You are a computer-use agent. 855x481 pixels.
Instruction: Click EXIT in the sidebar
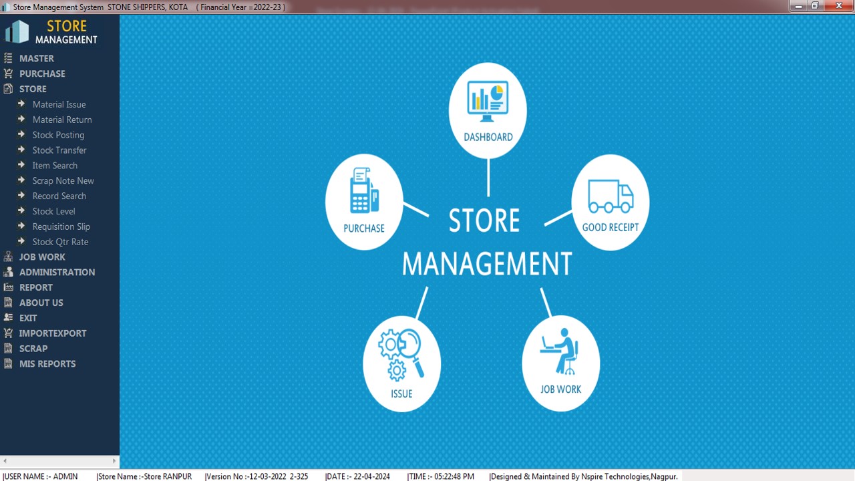(x=28, y=318)
